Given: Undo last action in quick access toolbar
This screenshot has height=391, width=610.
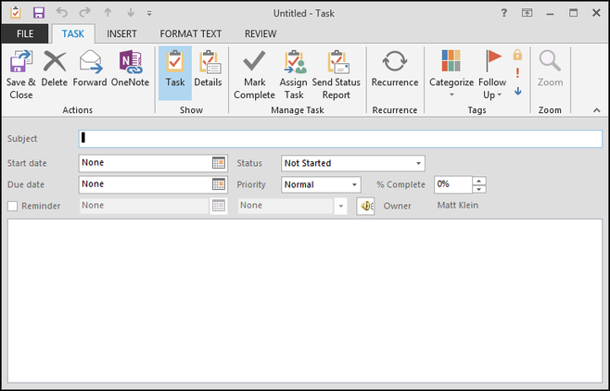Looking at the screenshot, I should pos(61,13).
